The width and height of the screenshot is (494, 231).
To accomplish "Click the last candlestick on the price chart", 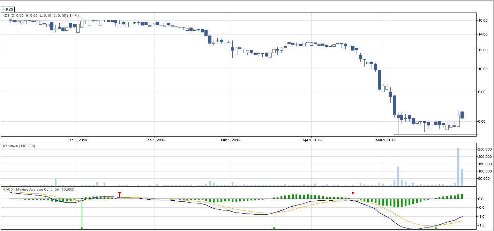I will tap(462, 115).
